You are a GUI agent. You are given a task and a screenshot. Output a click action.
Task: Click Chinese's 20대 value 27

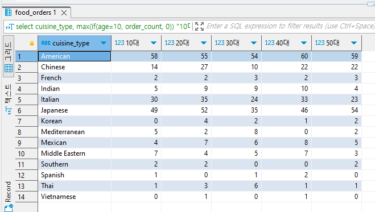186,67
